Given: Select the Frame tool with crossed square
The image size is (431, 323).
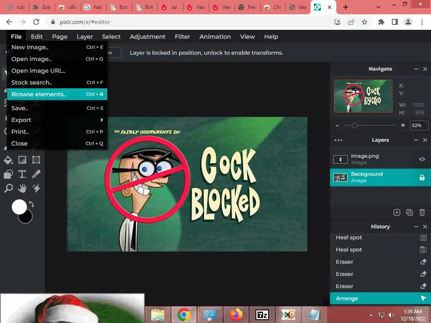Looking at the screenshot, I should (x=36, y=160).
